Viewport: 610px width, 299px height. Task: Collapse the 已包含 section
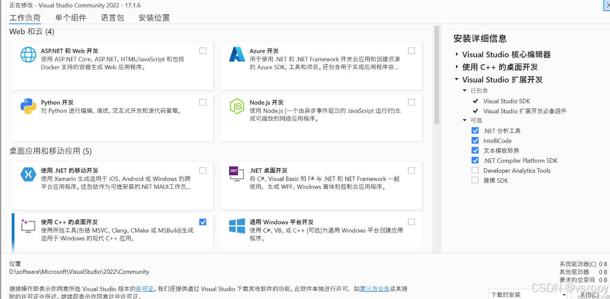[465, 90]
